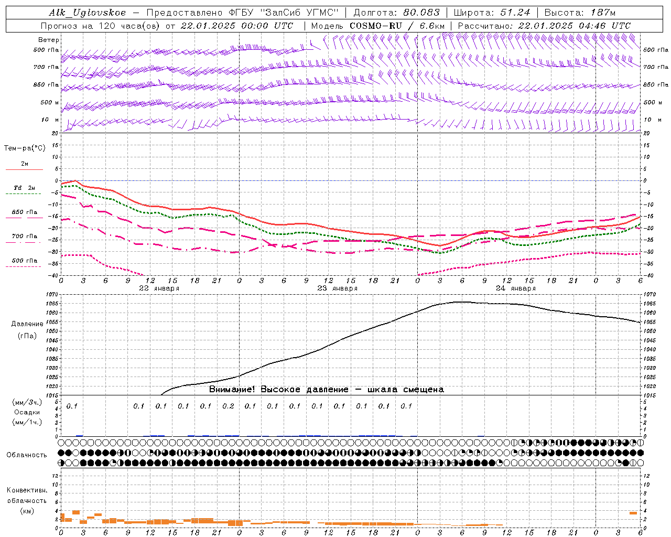This screenshot has height=537, width=671.
Task: Click the station name Alk_Uglovskoe
Action: click(x=88, y=13)
